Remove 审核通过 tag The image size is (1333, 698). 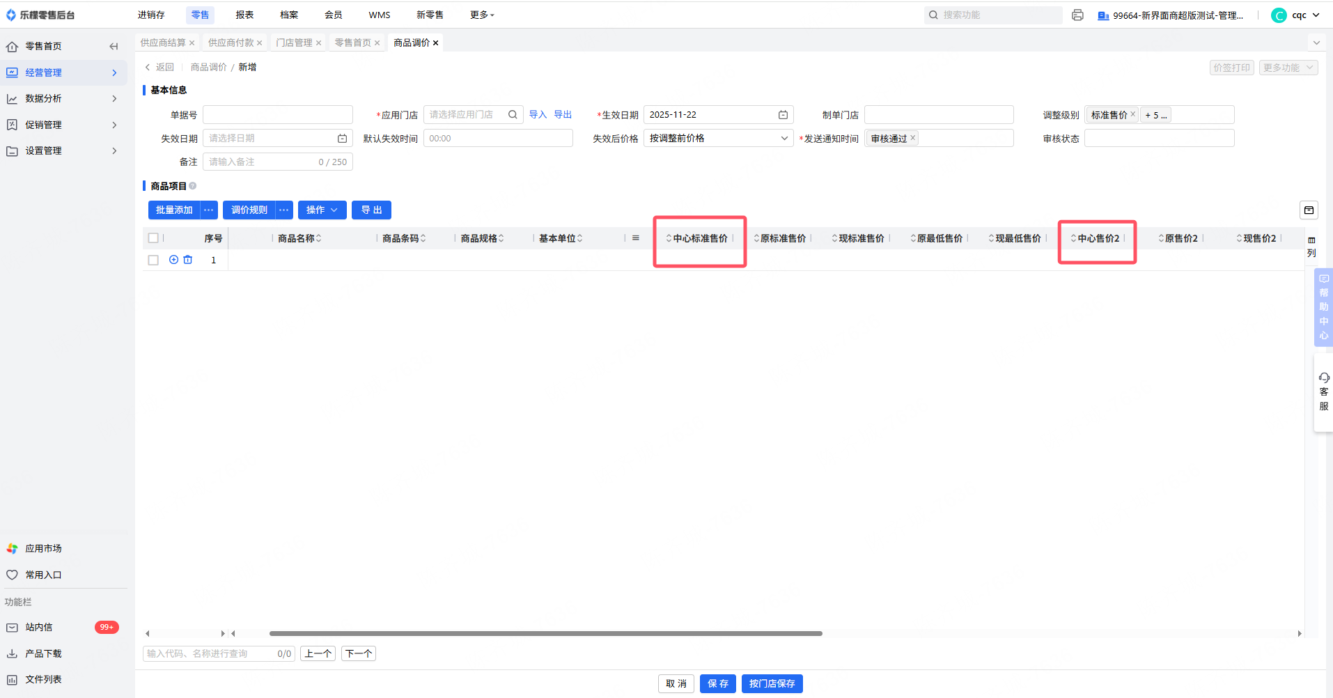coord(912,138)
